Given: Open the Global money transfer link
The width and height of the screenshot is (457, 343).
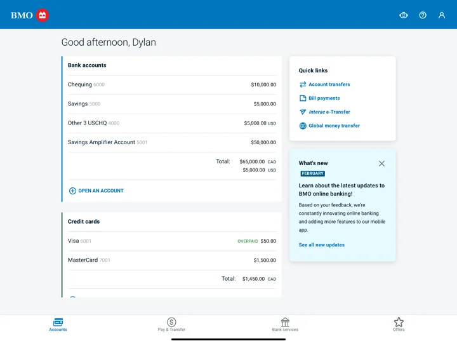Looking at the screenshot, I should point(334,126).
